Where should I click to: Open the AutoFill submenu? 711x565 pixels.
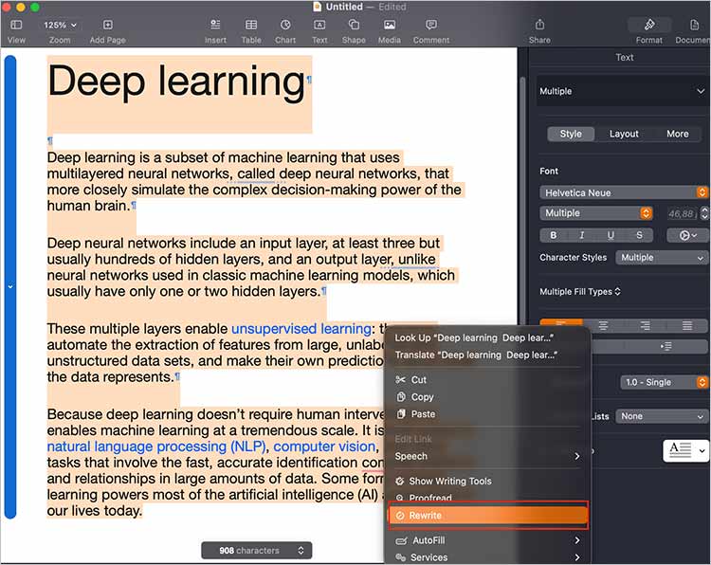[488, 540]
